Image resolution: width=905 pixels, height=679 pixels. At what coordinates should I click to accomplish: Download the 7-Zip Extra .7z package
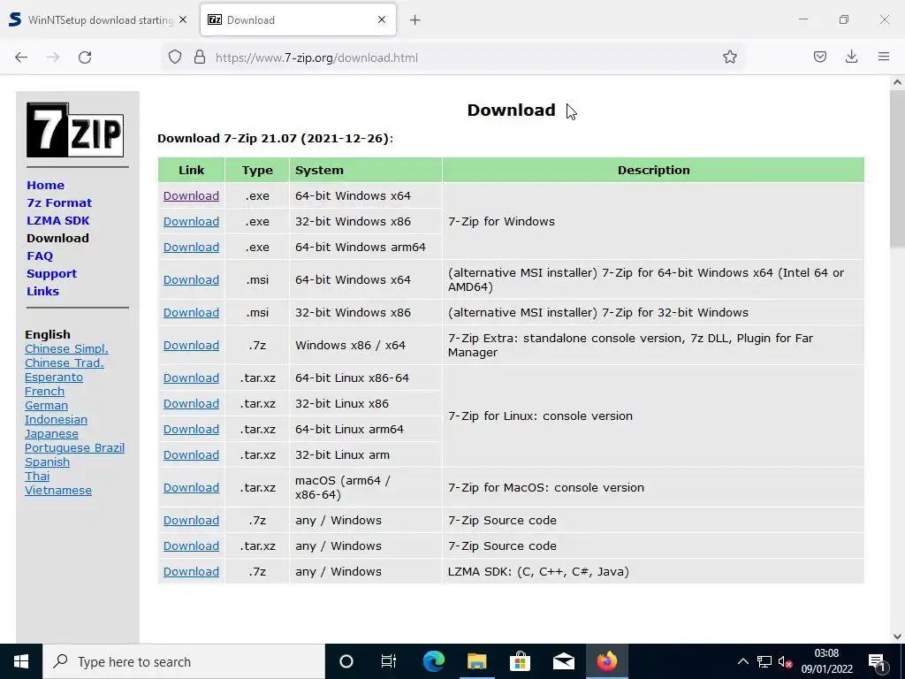click(191, 346)
